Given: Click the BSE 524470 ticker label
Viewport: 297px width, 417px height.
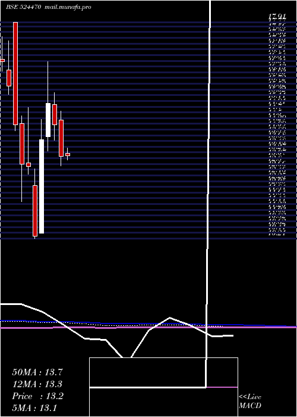Looking at the screenshot, I should [23, 7].
